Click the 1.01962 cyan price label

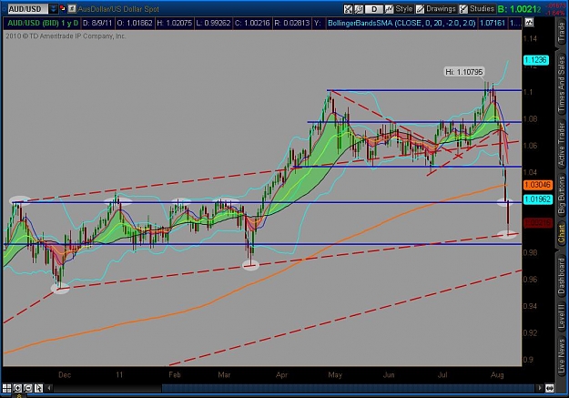click(538, 199)
